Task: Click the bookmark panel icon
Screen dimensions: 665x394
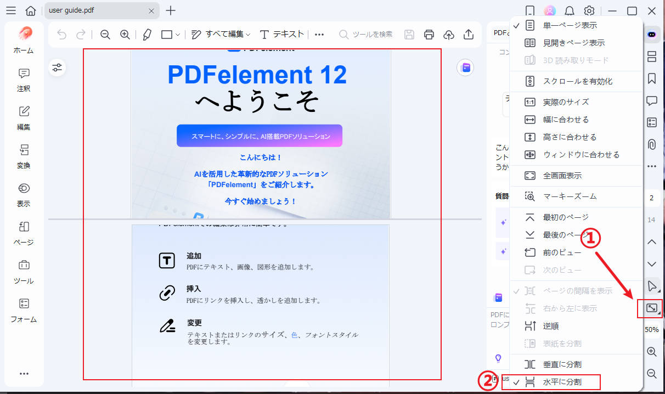Action: [651, 78]
